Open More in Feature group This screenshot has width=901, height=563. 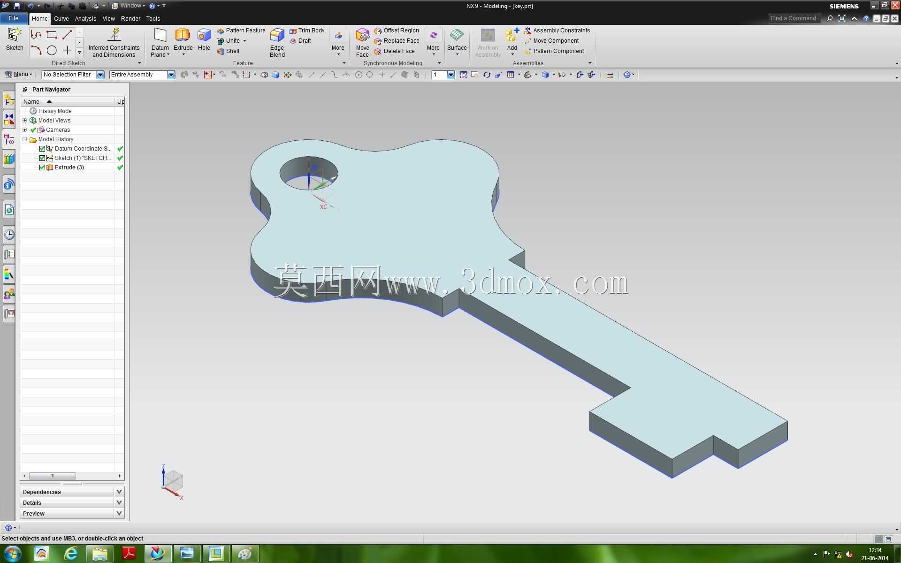coord(338,41)
